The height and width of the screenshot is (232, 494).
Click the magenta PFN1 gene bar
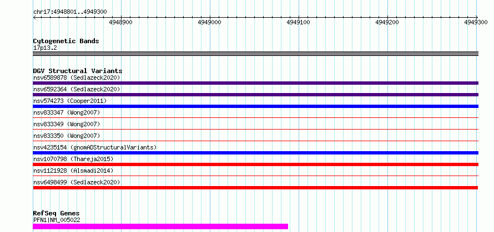pyautogui.click(x=160, y=226)
